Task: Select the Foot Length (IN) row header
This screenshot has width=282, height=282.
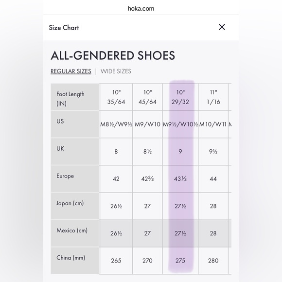Action: [x=75, y=97]
